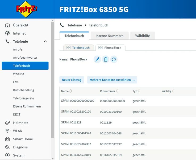Click the System icon

[7, 155]
